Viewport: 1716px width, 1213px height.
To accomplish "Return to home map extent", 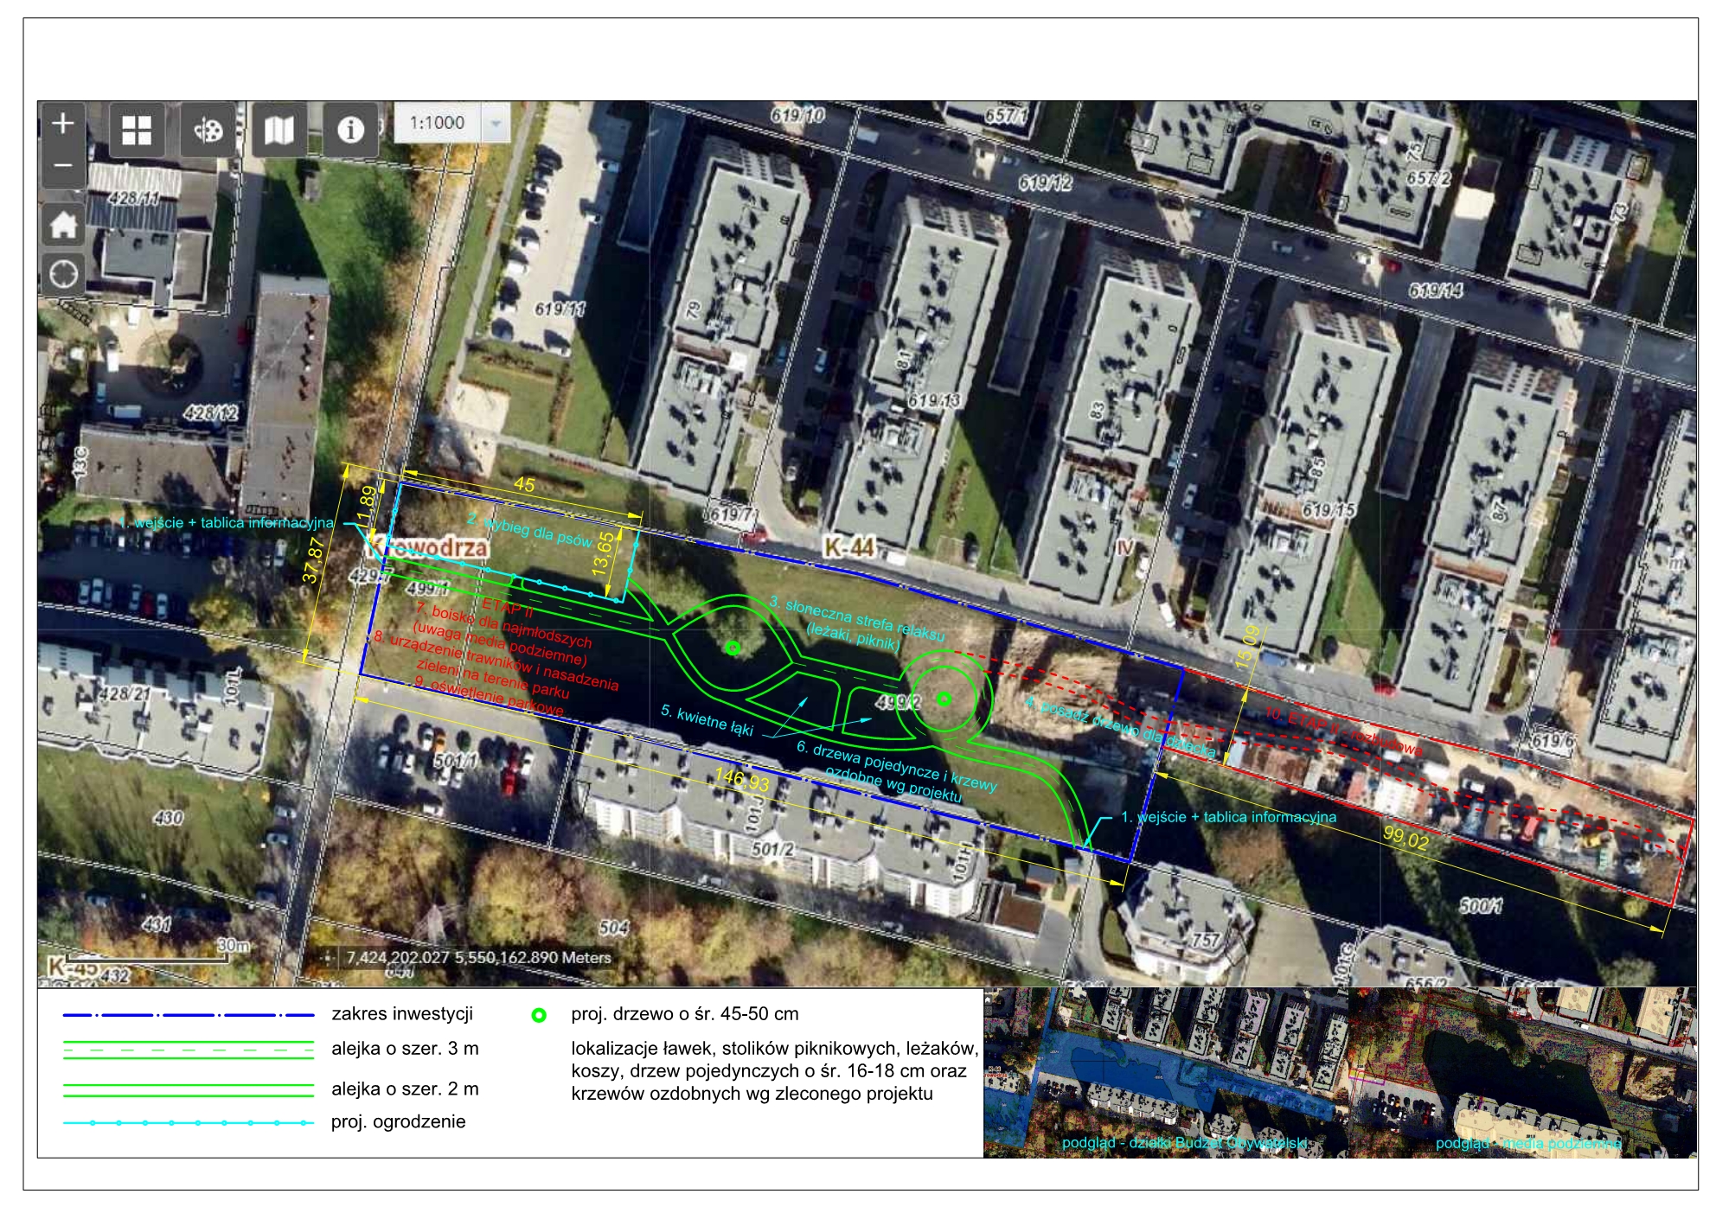I will 63,226.
